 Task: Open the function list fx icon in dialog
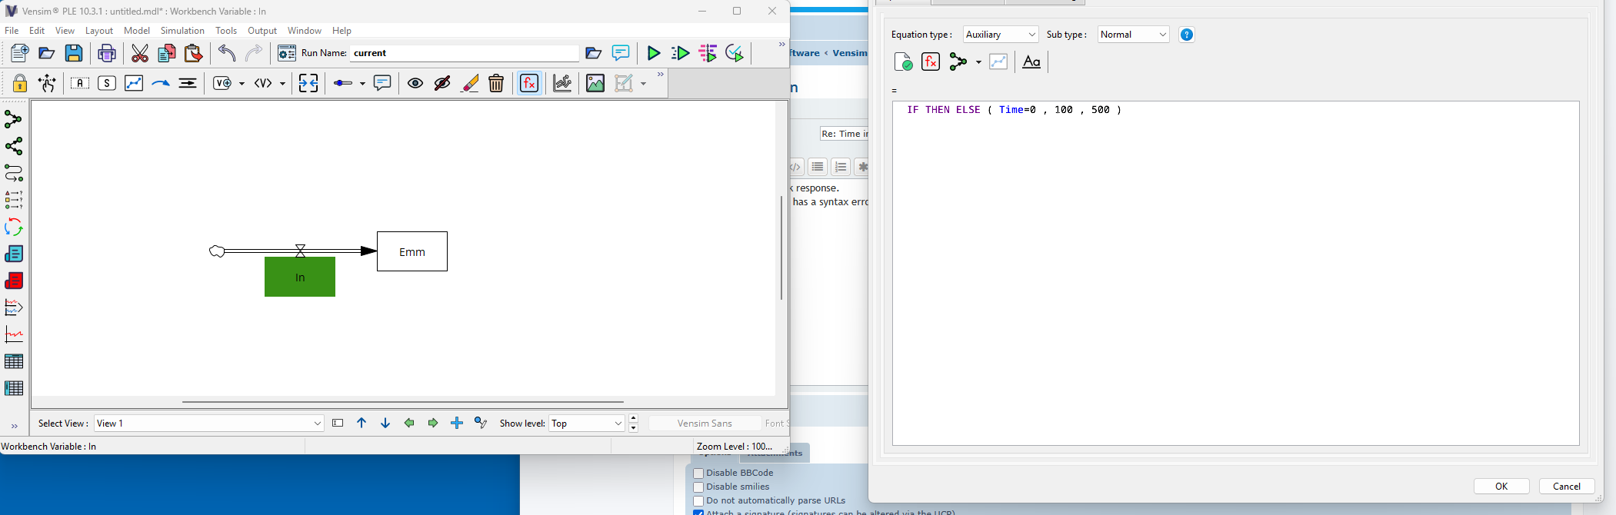click(x=931, y=61)
